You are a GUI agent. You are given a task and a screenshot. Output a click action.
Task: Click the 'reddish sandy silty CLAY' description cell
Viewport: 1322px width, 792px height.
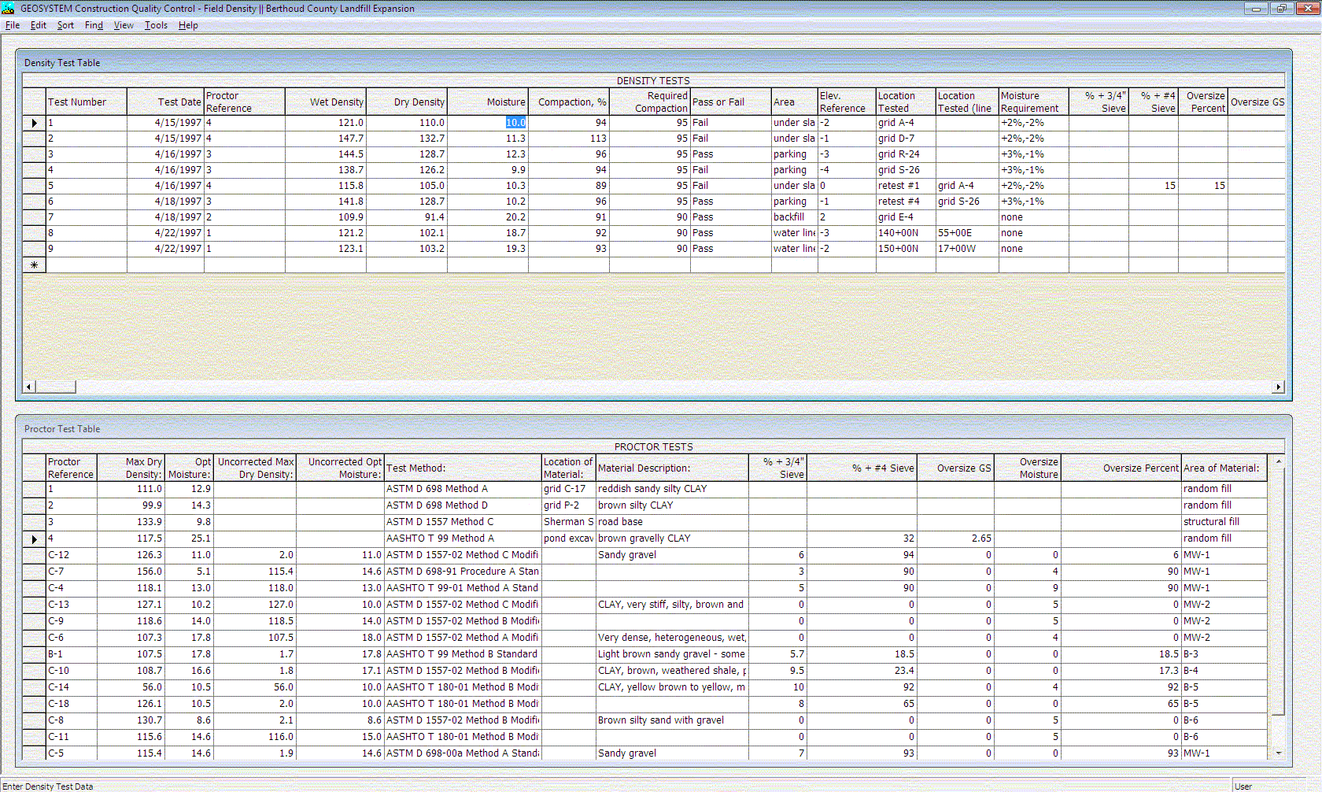click(x=670, y=489)
